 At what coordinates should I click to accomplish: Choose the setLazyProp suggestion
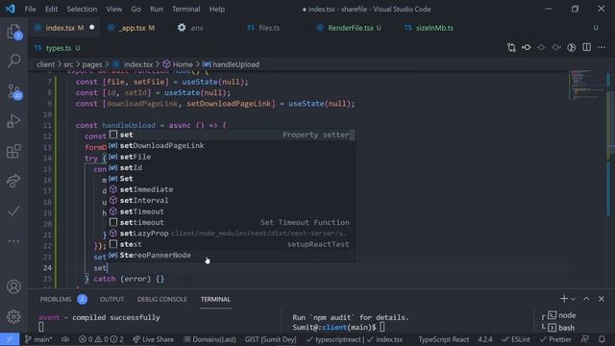(x=232, y=234)
